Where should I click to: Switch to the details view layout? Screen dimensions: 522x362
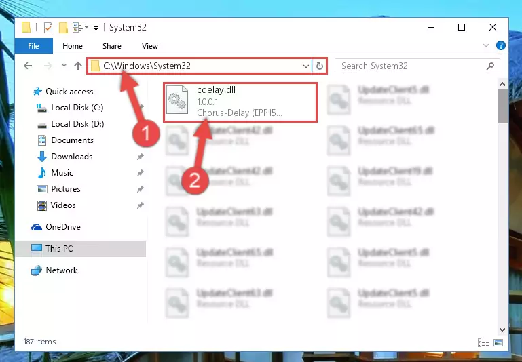click(483, 342)
